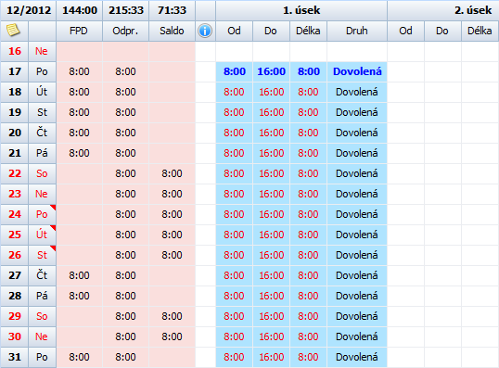The image size is (499, 368).
Task: Select the red corner marker on day 25
Action: (53, 228)
